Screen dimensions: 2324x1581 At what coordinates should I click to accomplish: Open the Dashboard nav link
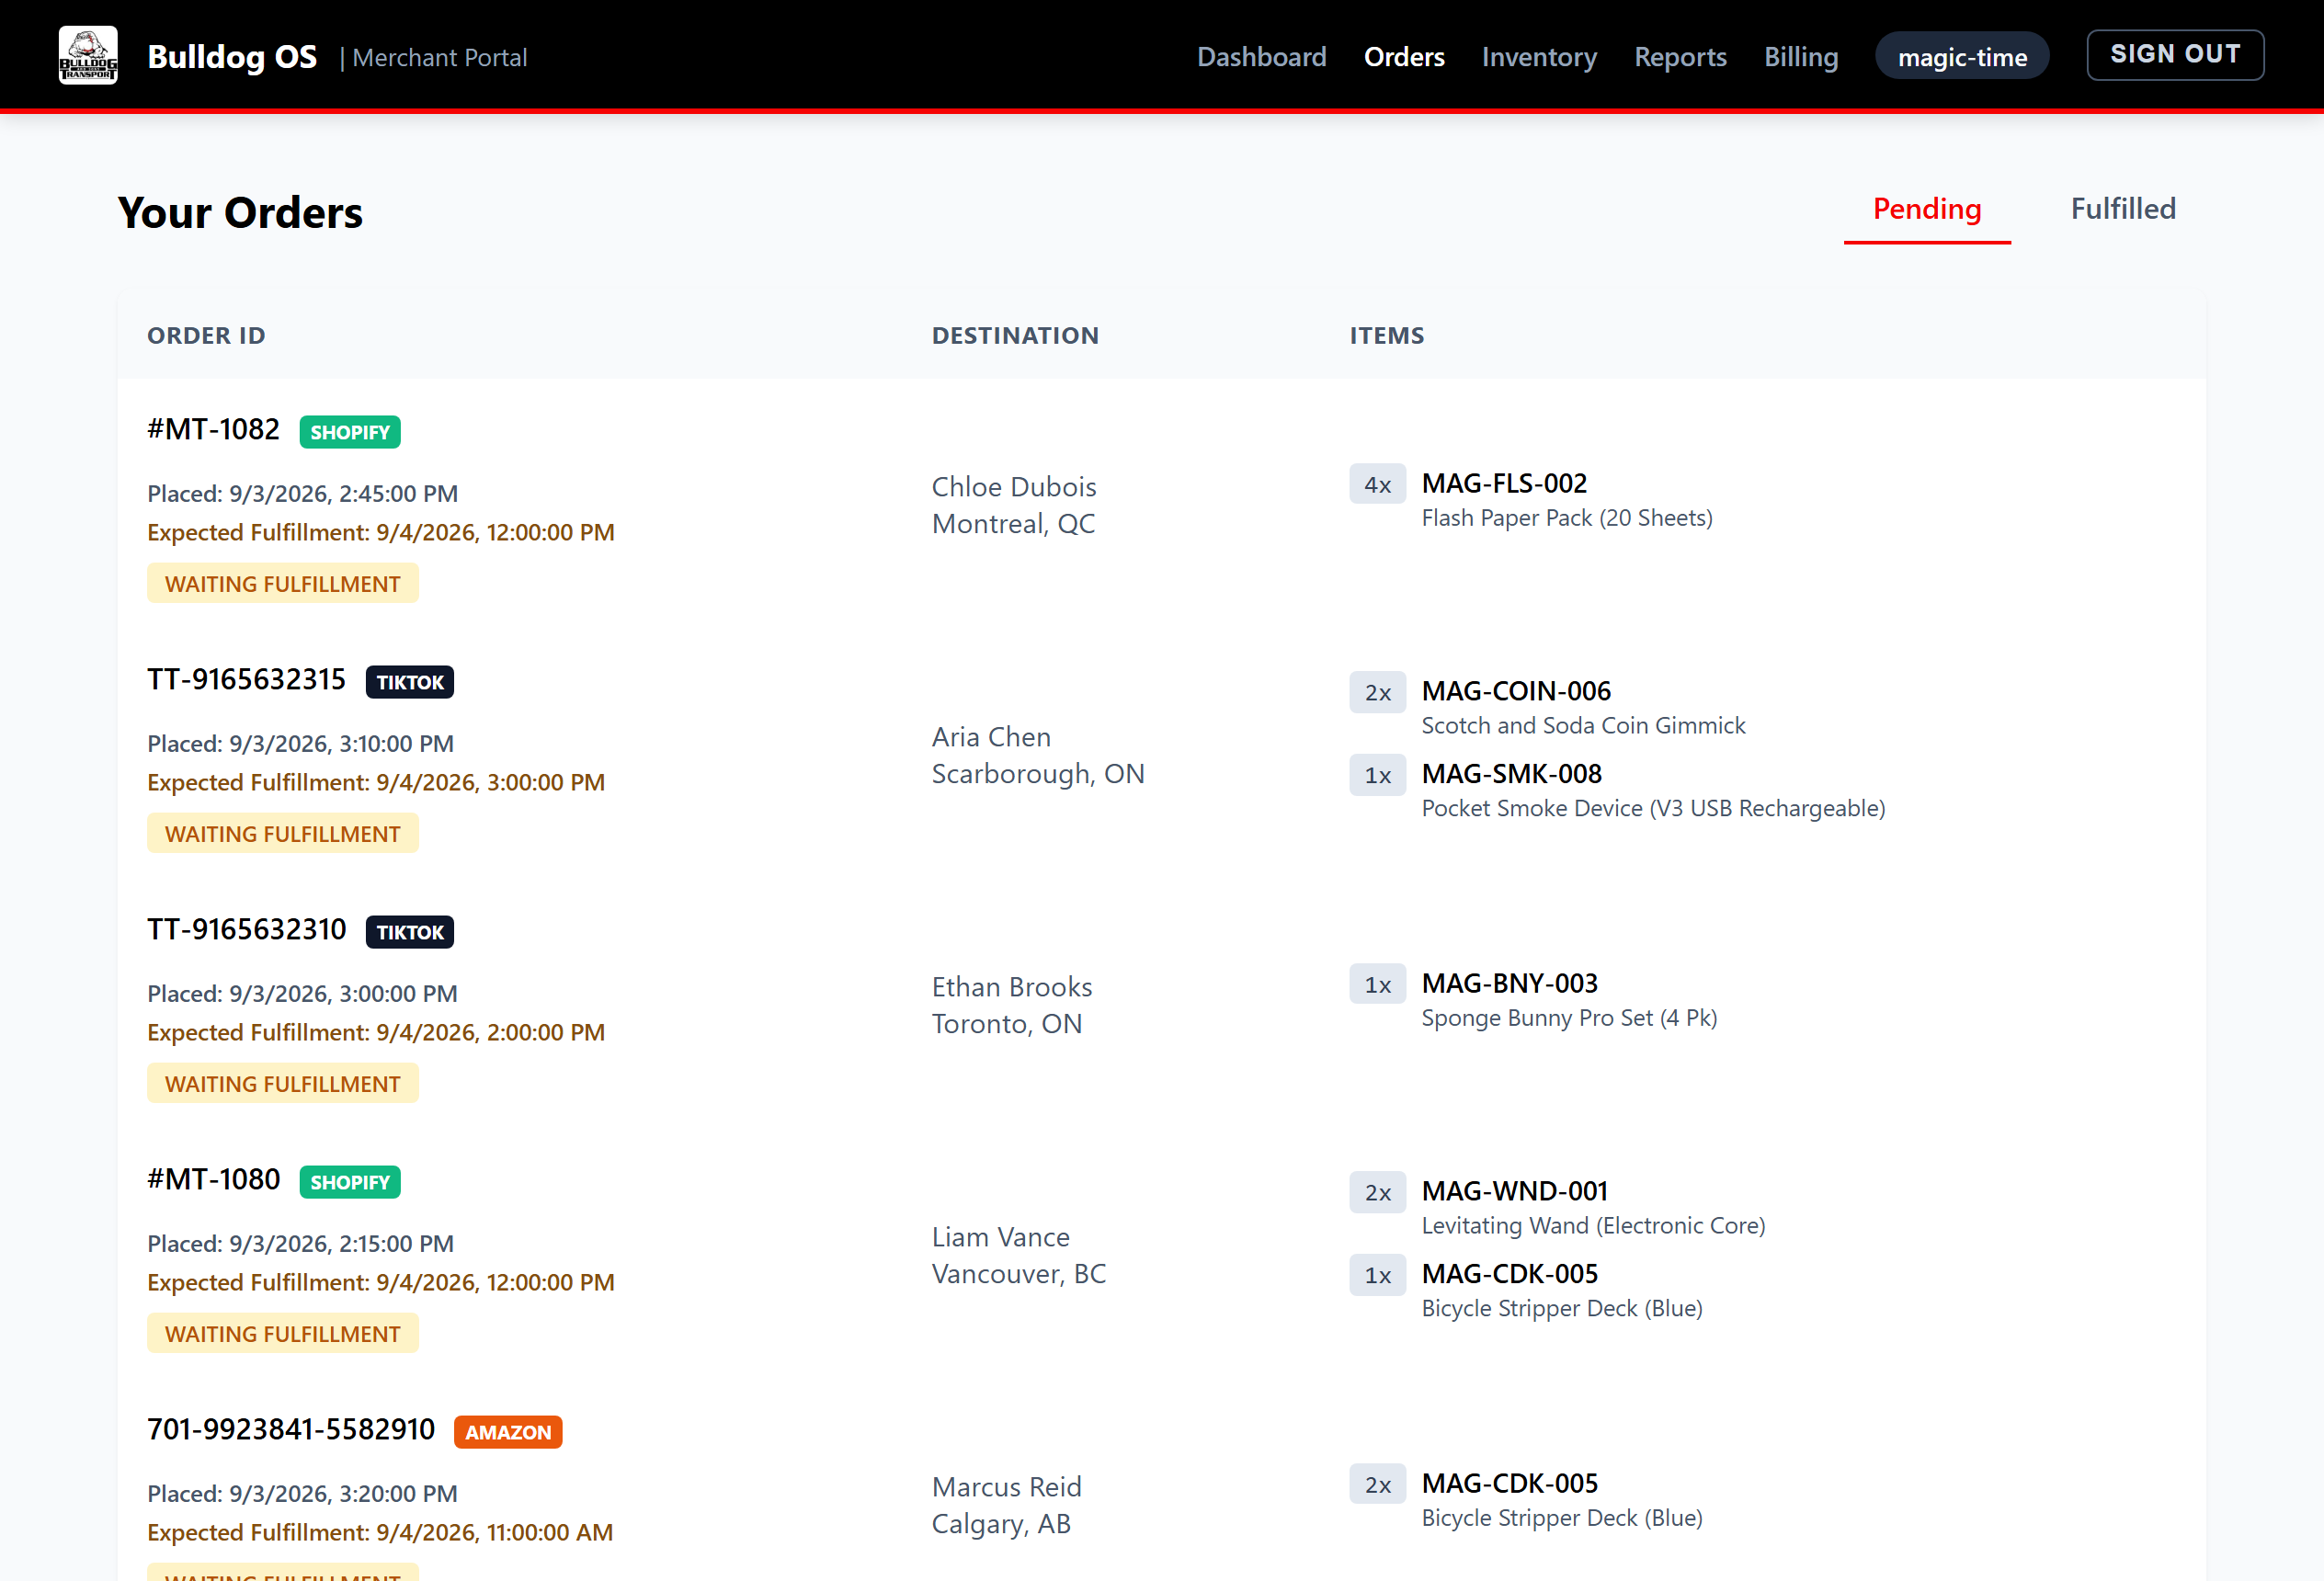coord(1261,57)
